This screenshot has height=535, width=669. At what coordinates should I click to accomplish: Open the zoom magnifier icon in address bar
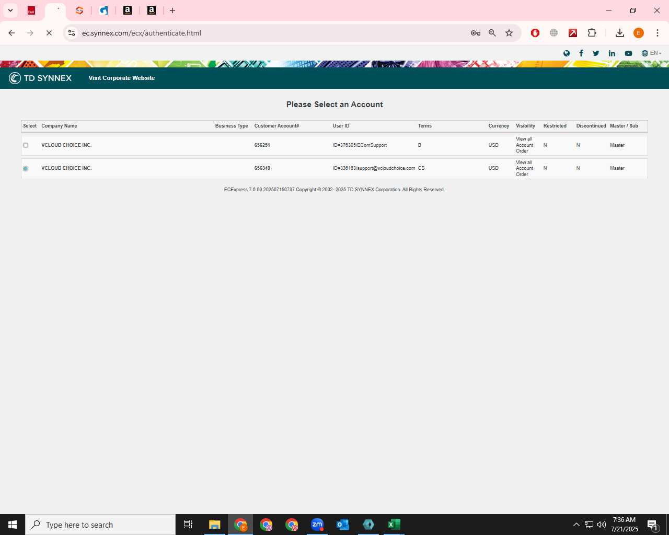click(492, 33)
